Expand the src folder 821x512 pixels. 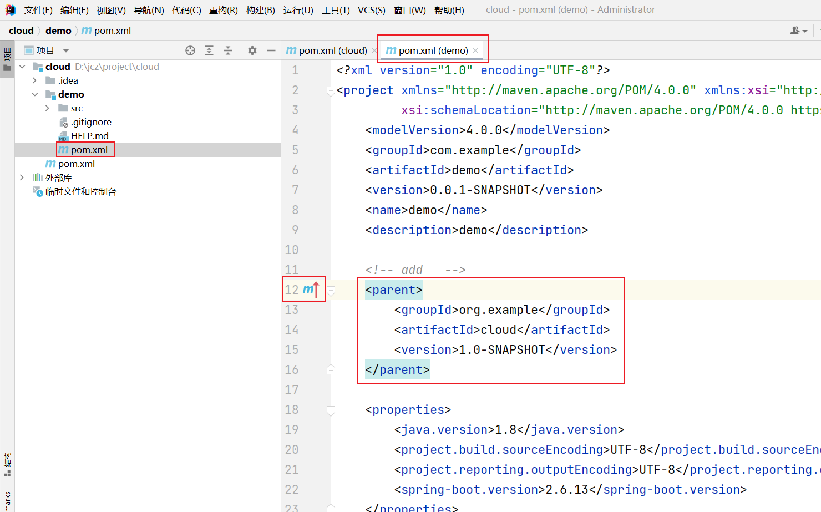[x=48, y=108]
